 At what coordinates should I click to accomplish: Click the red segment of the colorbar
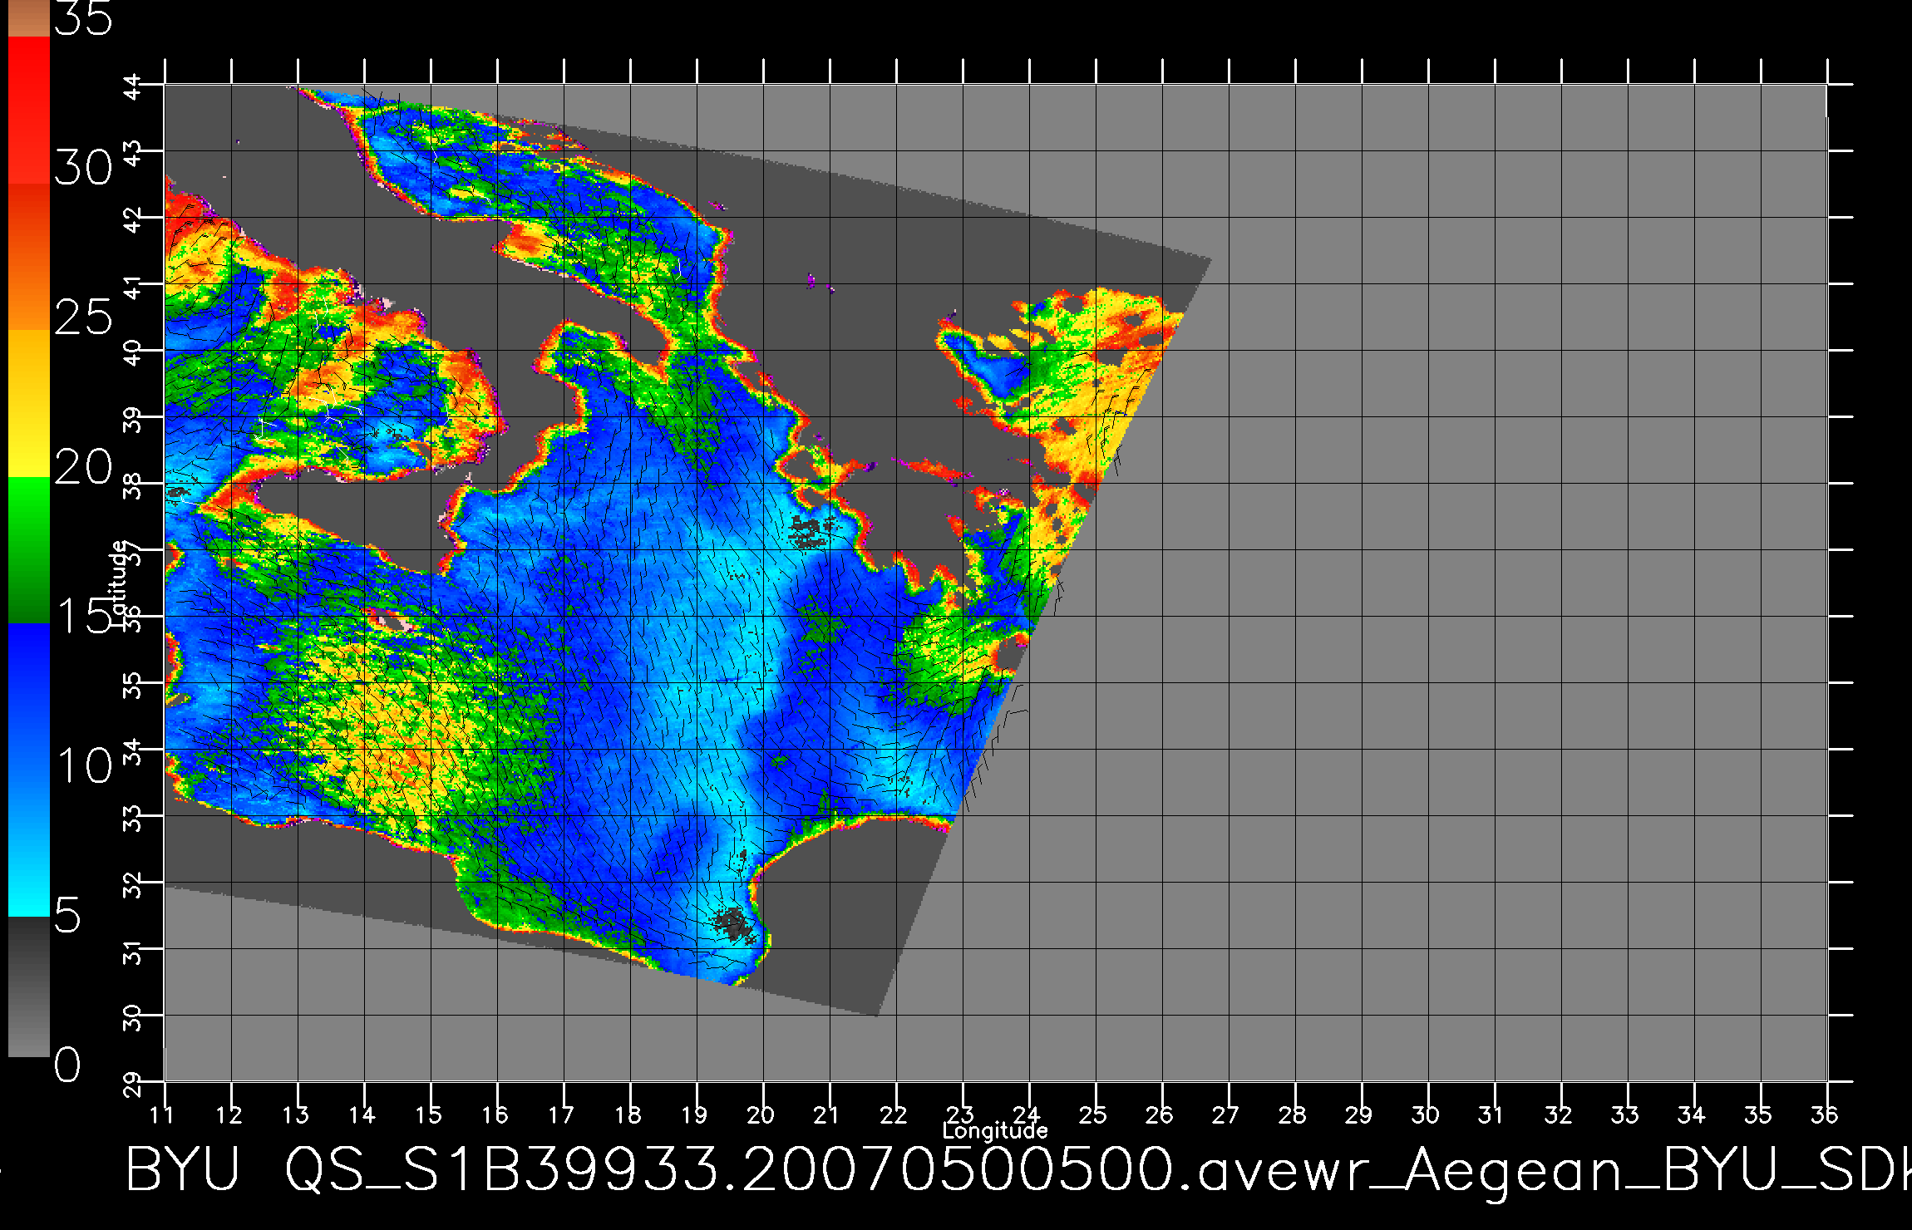point(29,110)
